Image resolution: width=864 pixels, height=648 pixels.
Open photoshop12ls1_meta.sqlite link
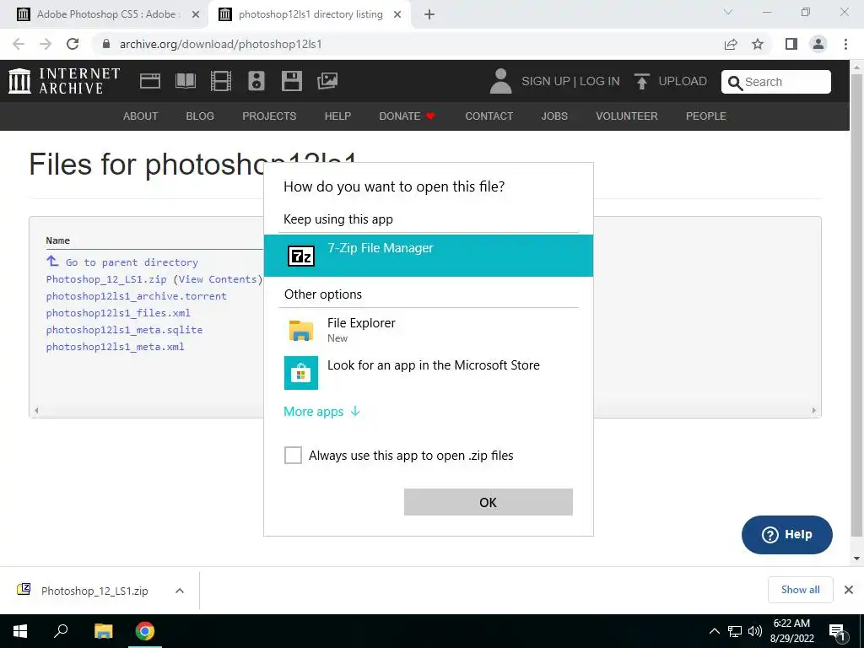[x=124, y=330]
